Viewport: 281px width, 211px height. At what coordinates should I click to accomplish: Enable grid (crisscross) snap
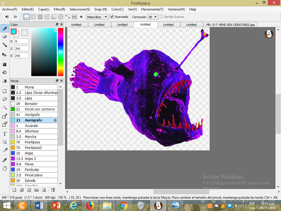(x=40, y=17)
